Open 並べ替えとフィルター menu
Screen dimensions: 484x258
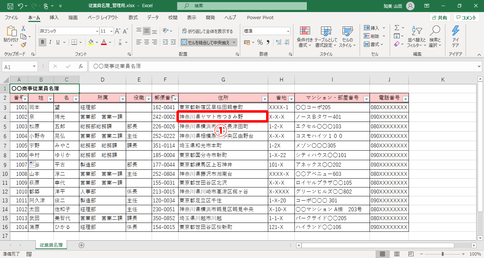(x=417, y=37)
